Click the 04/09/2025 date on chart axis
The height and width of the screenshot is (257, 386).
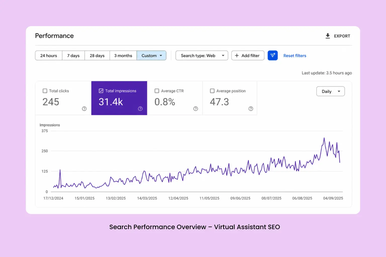coord(333,198)
